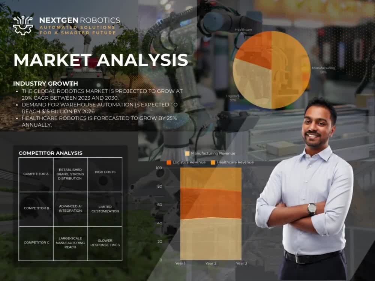
Task: Select the Logistics Revenue legend swatch
Action: coord(169,163)
